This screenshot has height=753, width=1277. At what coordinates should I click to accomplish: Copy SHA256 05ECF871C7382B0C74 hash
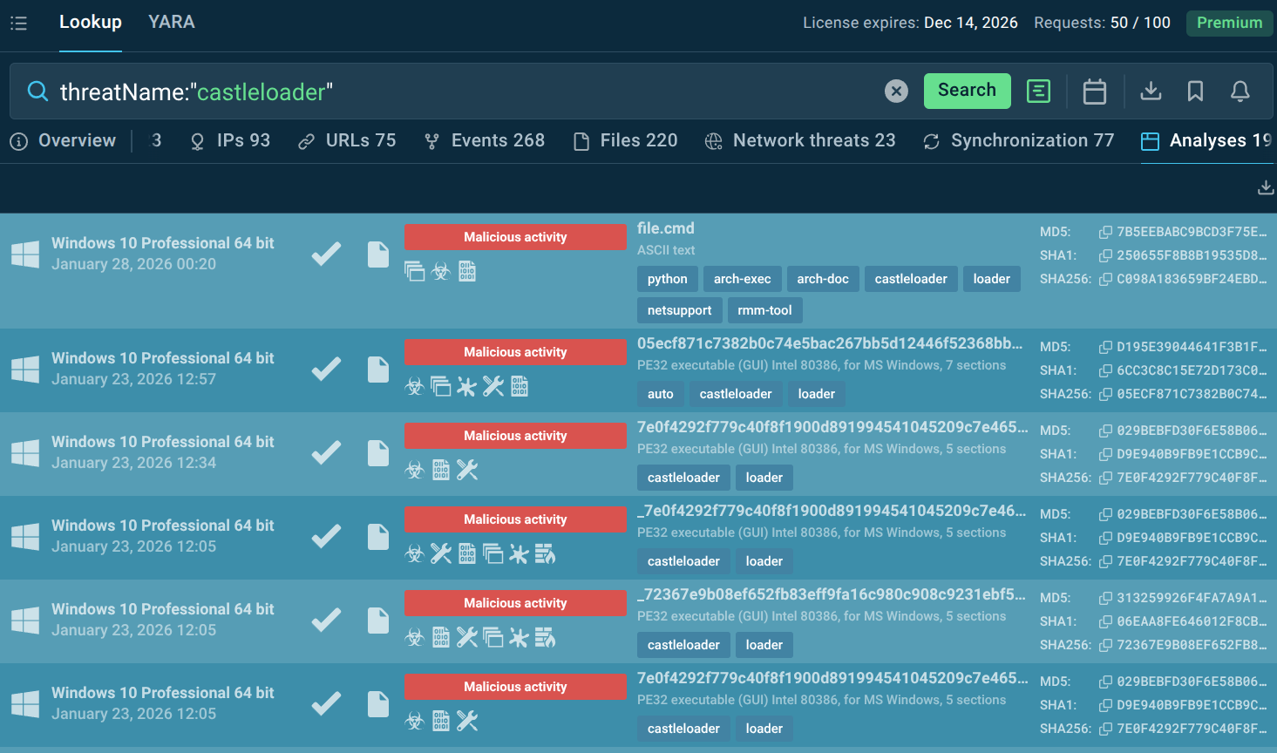point(1105,394)
